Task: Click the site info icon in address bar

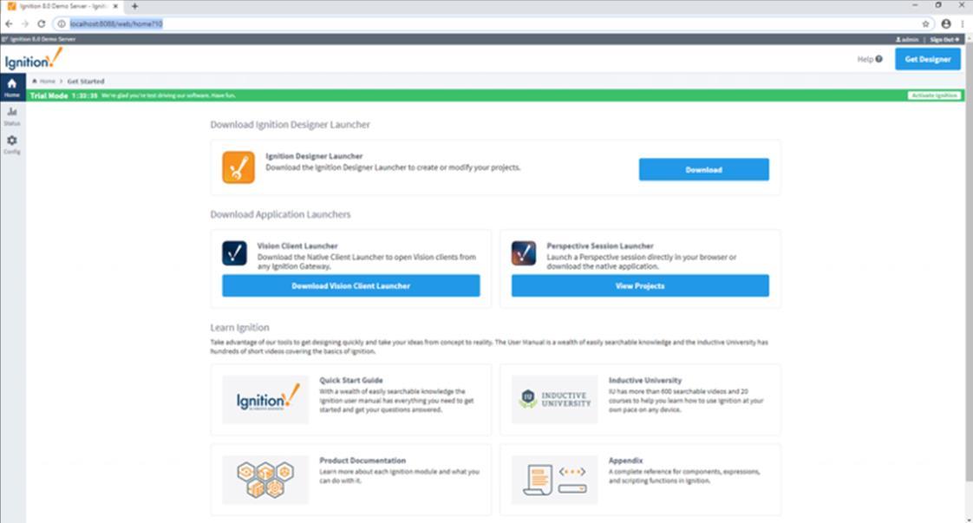Action: coord(62,23)
